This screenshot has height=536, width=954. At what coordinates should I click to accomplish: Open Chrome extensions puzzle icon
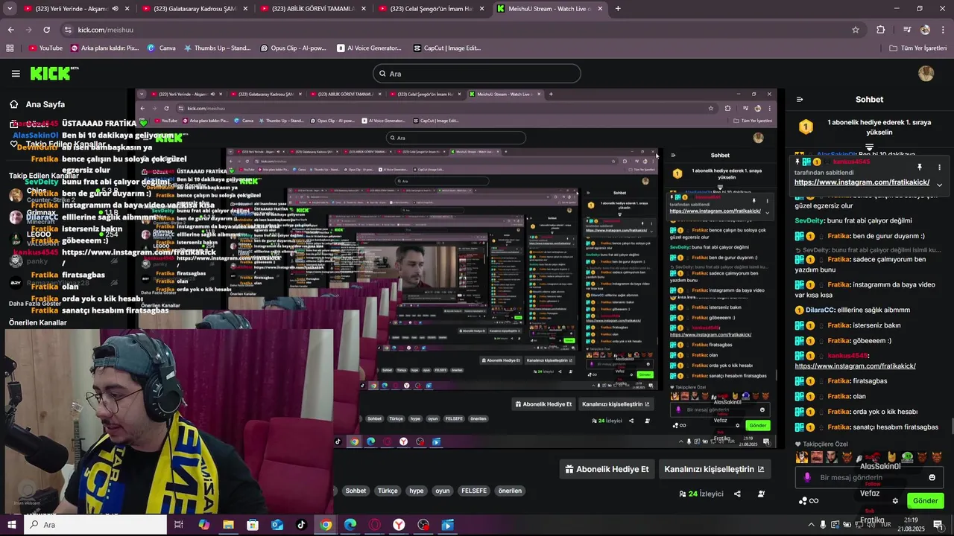click(x=880, y=30)
